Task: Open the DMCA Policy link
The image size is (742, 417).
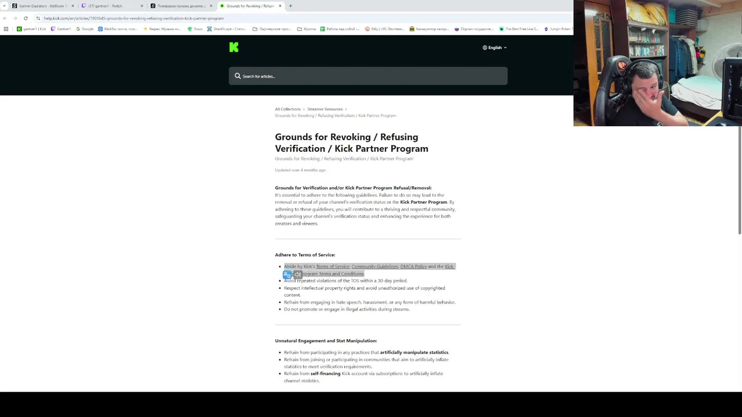Action: click(x=413, y=266)
